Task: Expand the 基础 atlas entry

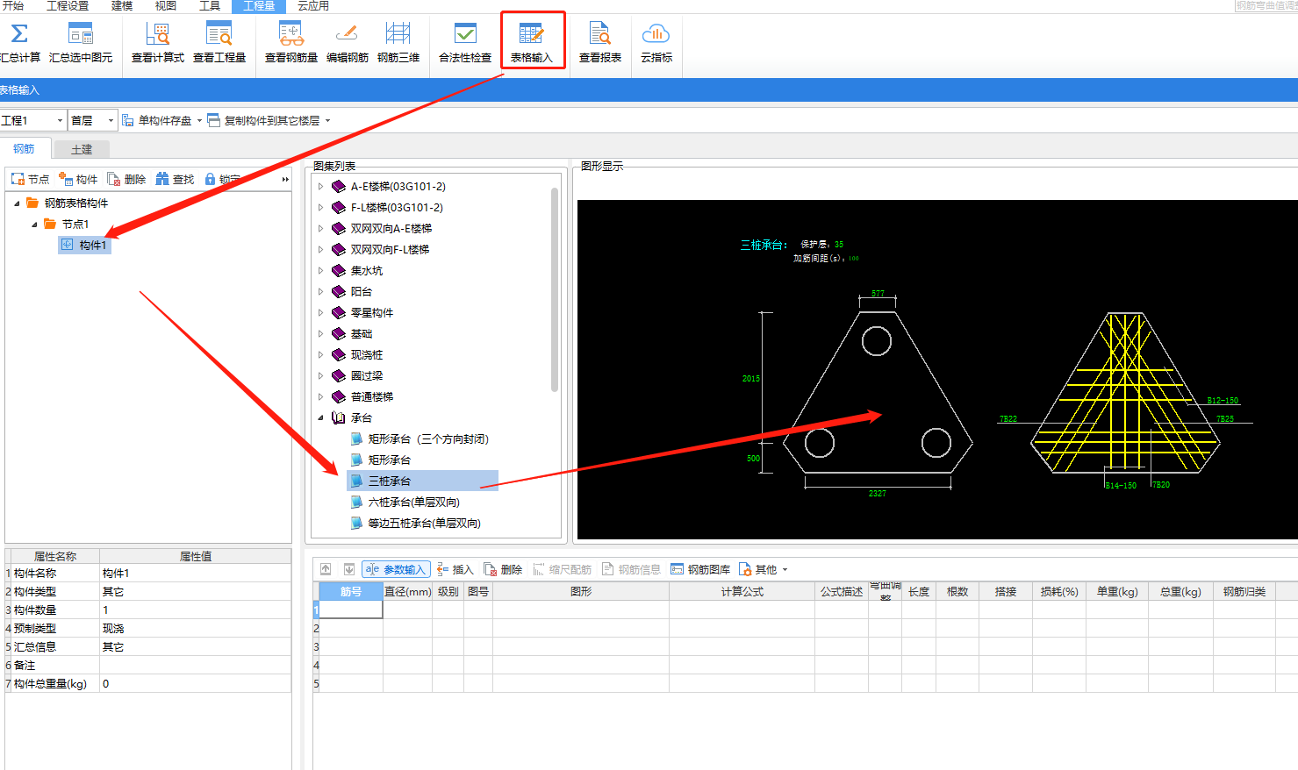Action: [x=320, y=333]
